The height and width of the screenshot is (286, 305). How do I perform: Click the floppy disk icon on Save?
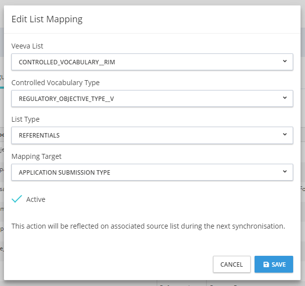click(x=266, y=265)
